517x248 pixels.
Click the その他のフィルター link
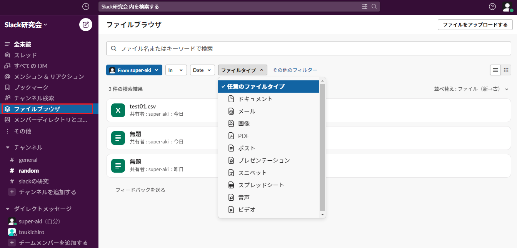295,70
